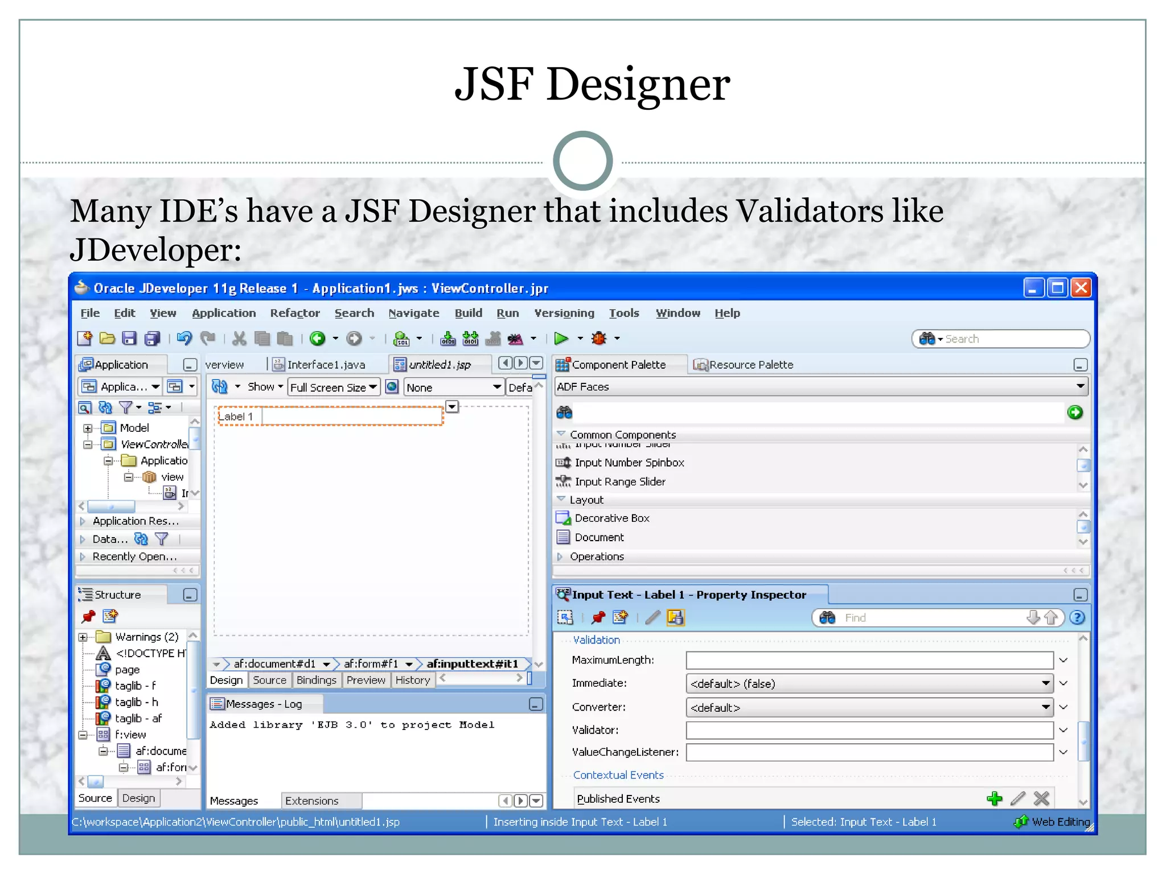Click the Undo arrow icon
The image size is (1166, 874).
184,339
